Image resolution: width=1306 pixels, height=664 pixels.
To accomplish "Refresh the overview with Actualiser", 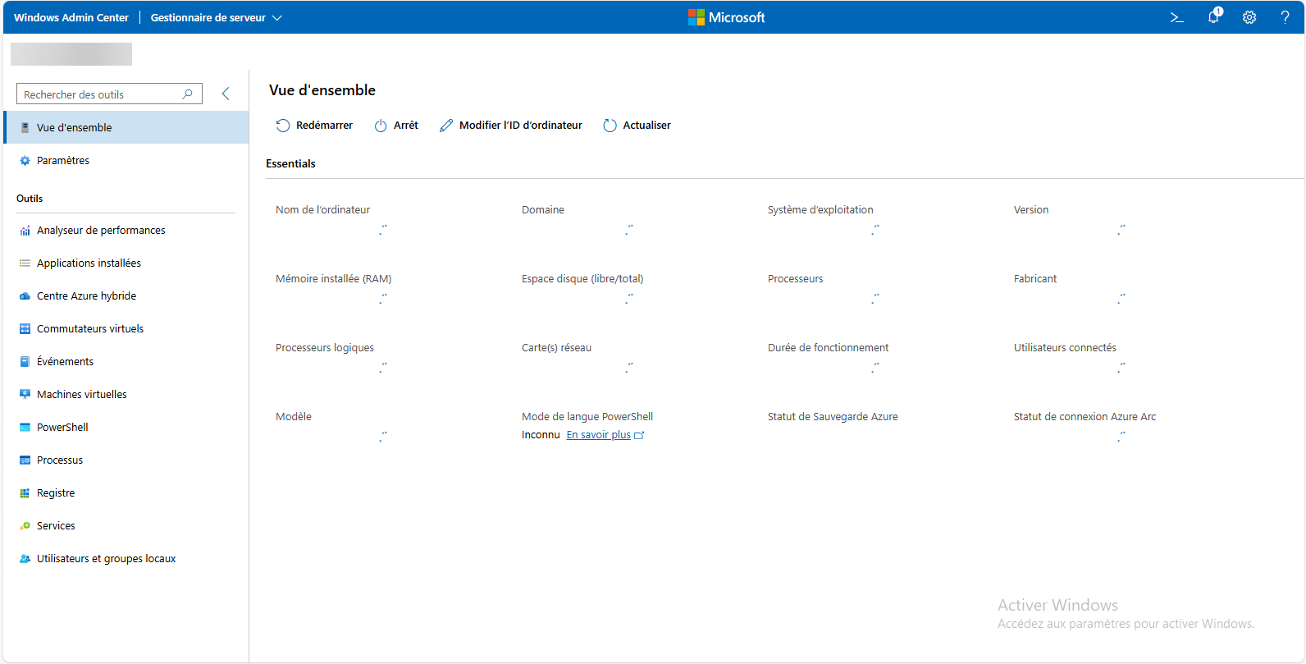I will click(637, 126).
